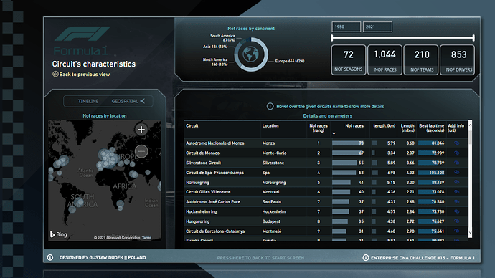This screenshot has width=495, height=278.
Task: Sort by Length (miles) column header
Action: click(407, 128)
